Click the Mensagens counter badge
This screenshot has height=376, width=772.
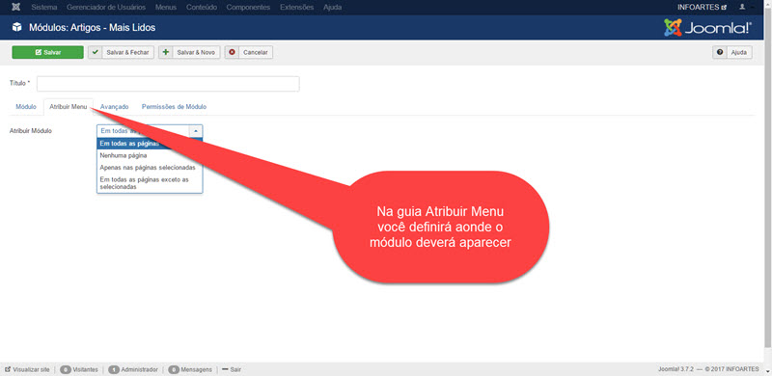tap(174, 369)
